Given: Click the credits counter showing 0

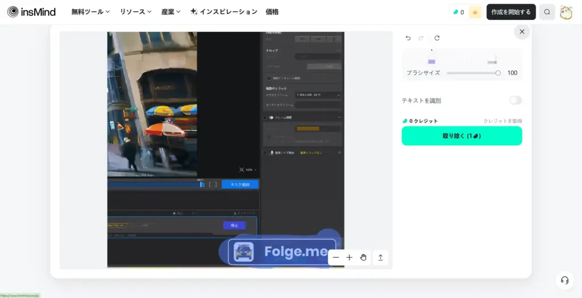Looking at the screenshot, I should tap(459, 12).
